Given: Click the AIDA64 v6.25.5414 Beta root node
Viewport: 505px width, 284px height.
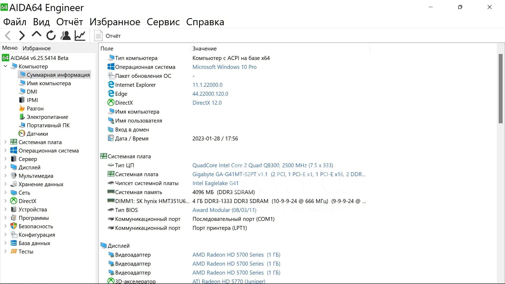Looking at the screenshot, I should [x=35, y=58].
